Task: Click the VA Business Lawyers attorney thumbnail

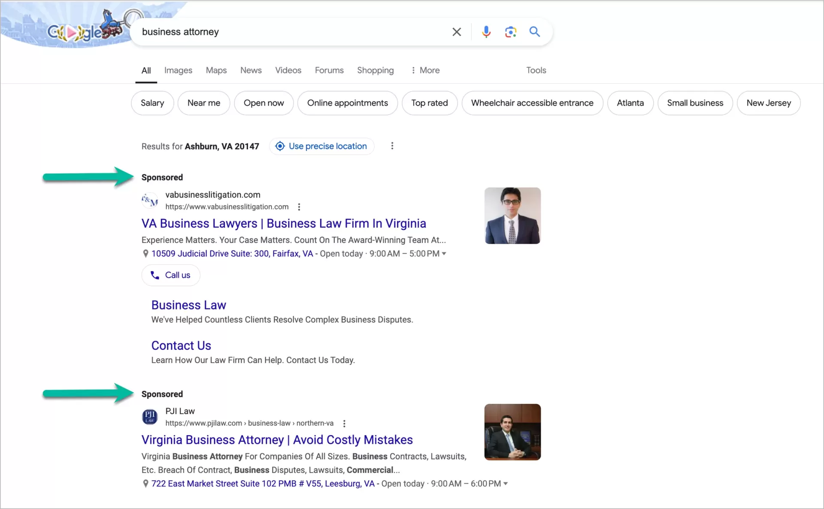Action: pos(512,216)
